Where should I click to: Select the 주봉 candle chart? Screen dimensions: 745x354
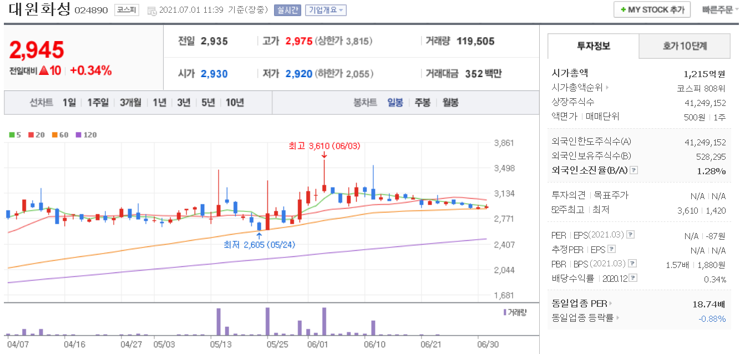click(x=423, y=103)
